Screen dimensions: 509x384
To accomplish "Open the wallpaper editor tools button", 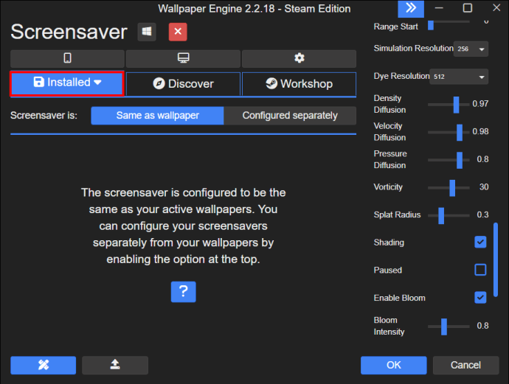I will point(44,365).
